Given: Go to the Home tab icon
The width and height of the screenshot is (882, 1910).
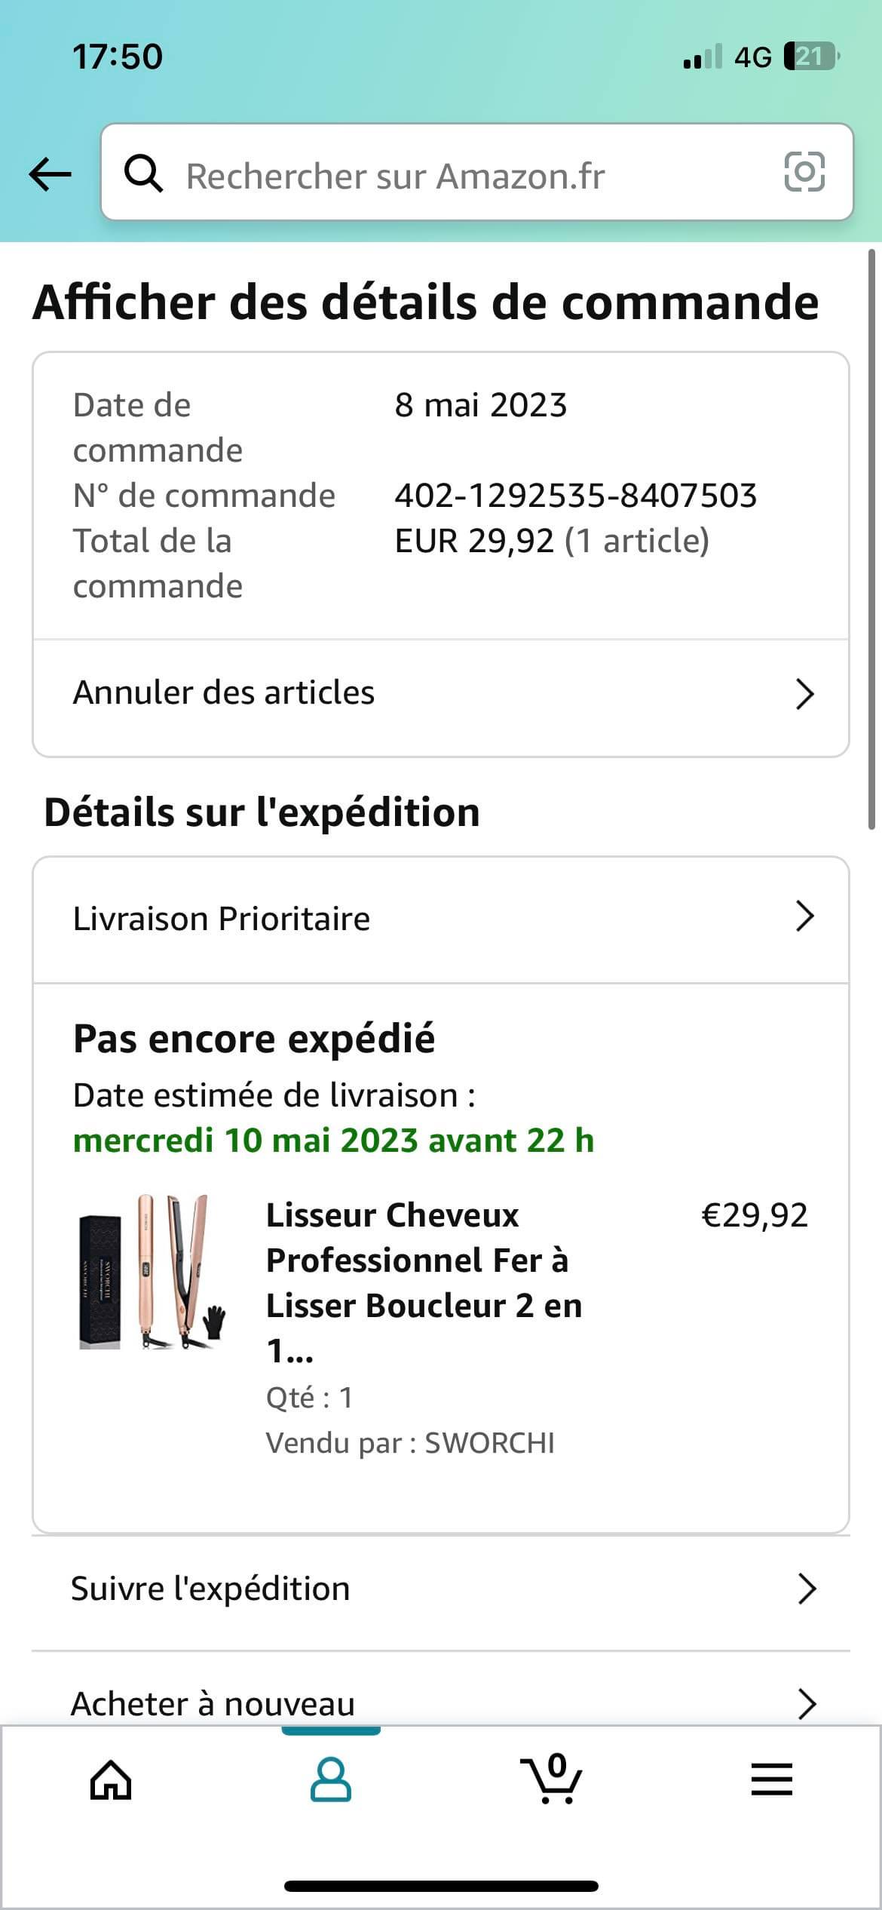Looking at the screenshot, I should pyautogui.click(x=111, y=1780).
